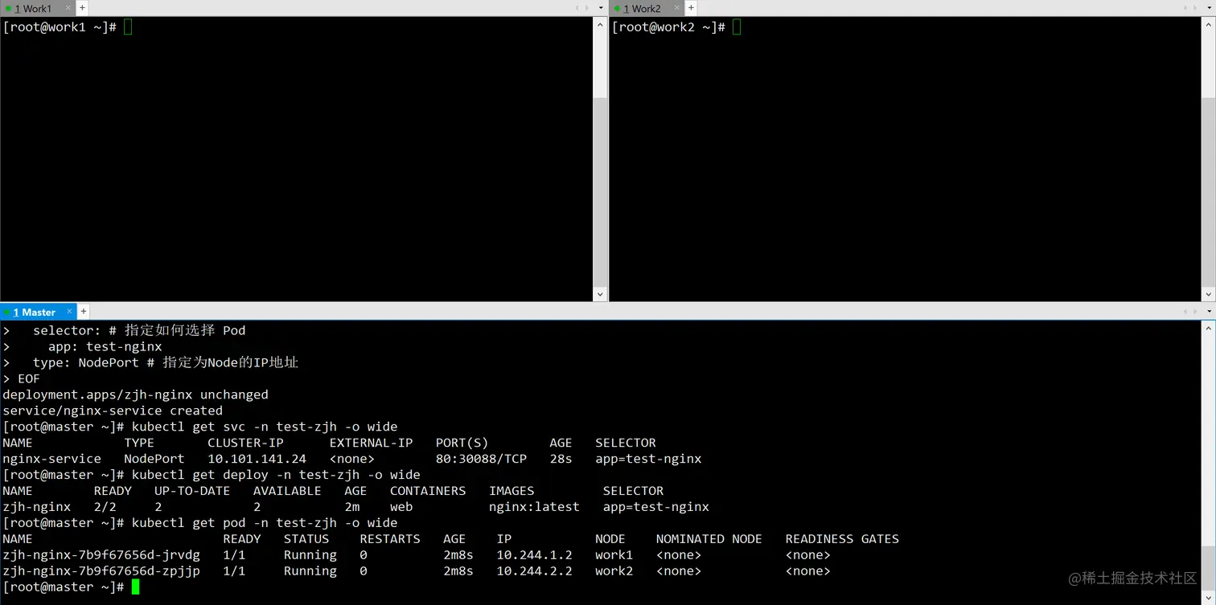Add a new tab next to Work2
Viewport: 1216px width, 605px height.
tap(691, 8)
